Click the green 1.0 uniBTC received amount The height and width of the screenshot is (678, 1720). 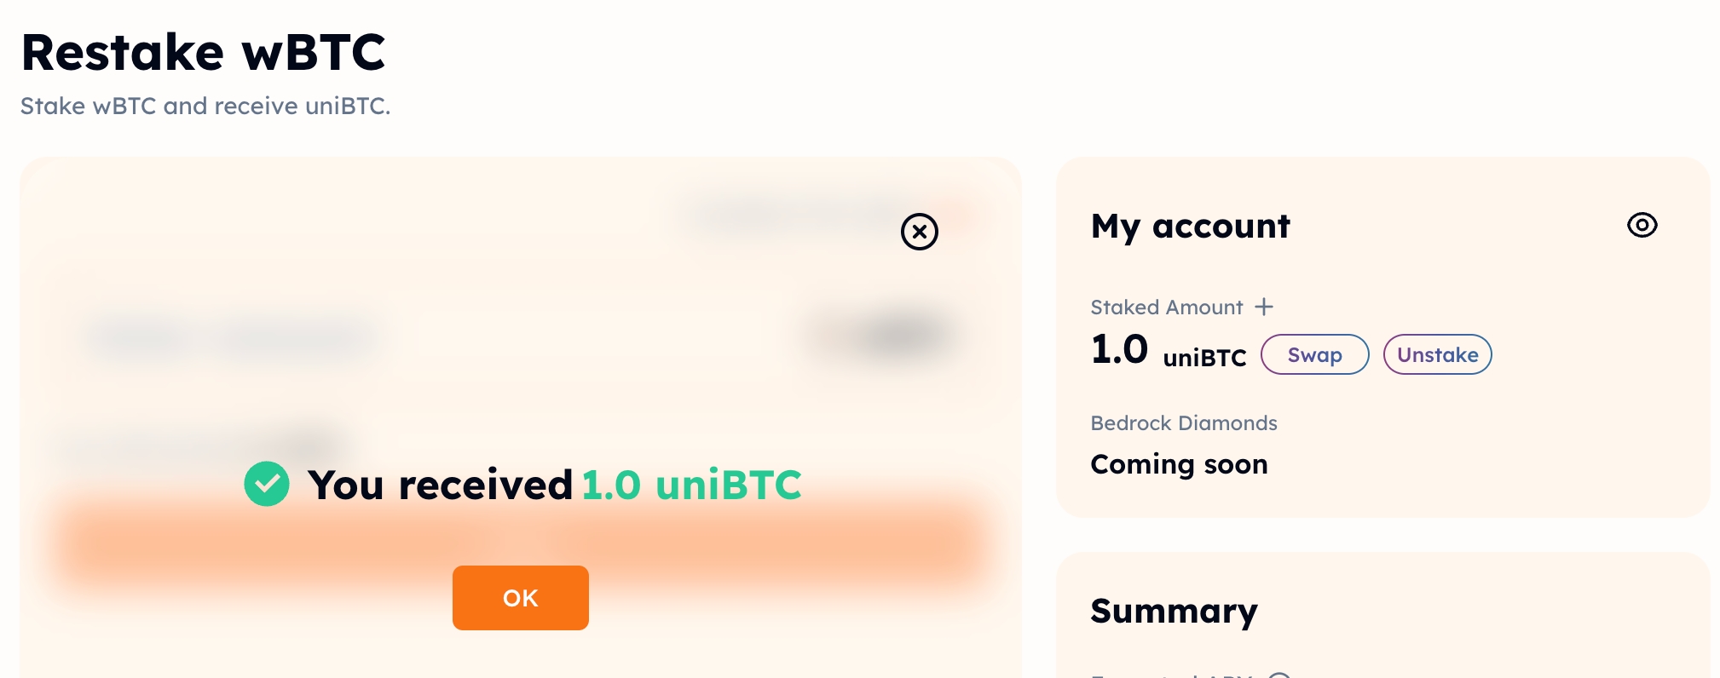tap(691, 486)
